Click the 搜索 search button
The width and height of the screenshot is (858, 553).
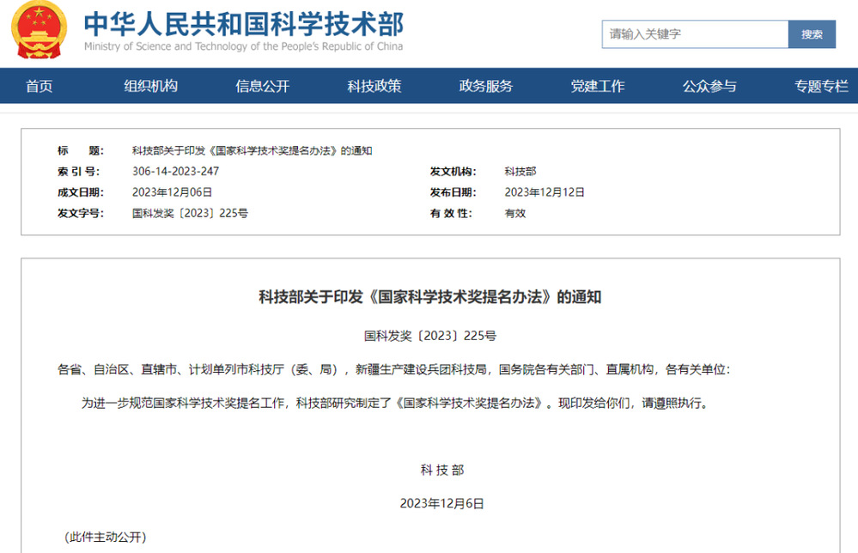(812, 33)
